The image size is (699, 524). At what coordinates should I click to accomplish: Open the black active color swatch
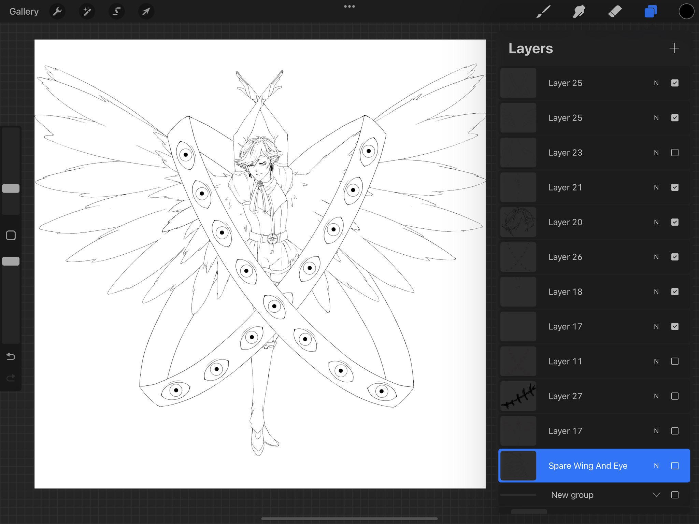pyautogui.click(x=686, y=12)
